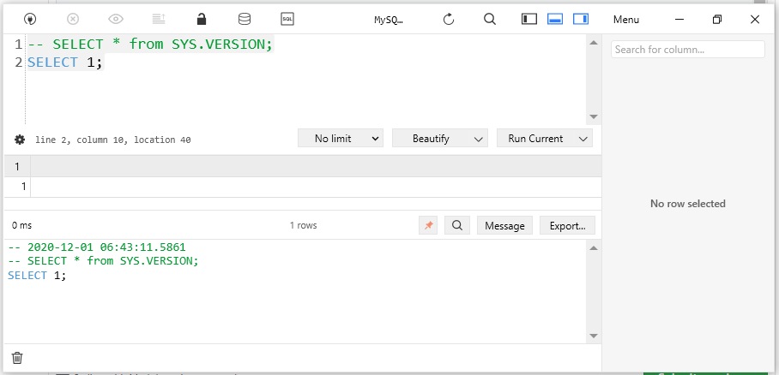Image resolution: width=779 pixels, height=375 pixels.
Task: Click the Export... button
Action: click(x=567, y=225)
